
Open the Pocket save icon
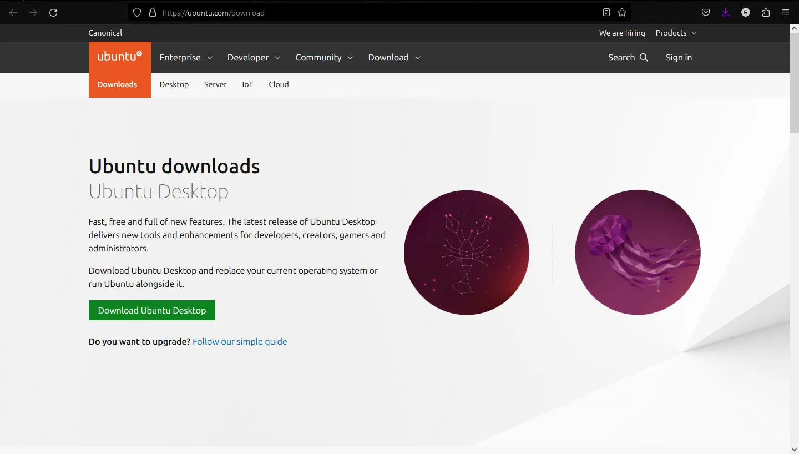click(706, 12)
